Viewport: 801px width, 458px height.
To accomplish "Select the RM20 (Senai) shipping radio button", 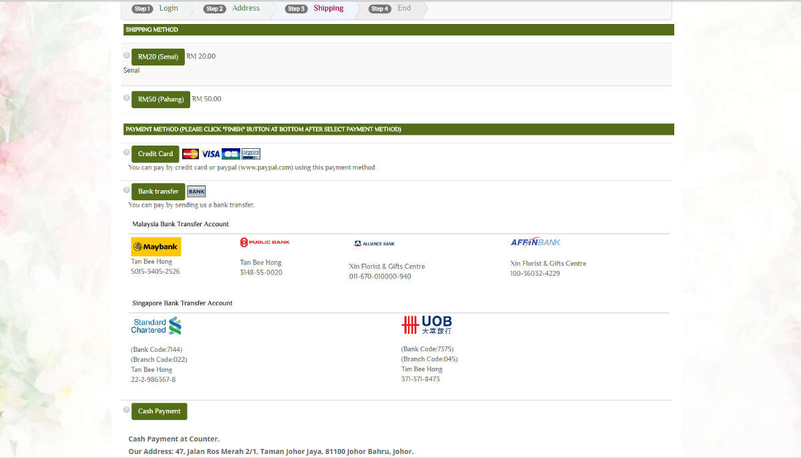I will (x=127, y=55).
